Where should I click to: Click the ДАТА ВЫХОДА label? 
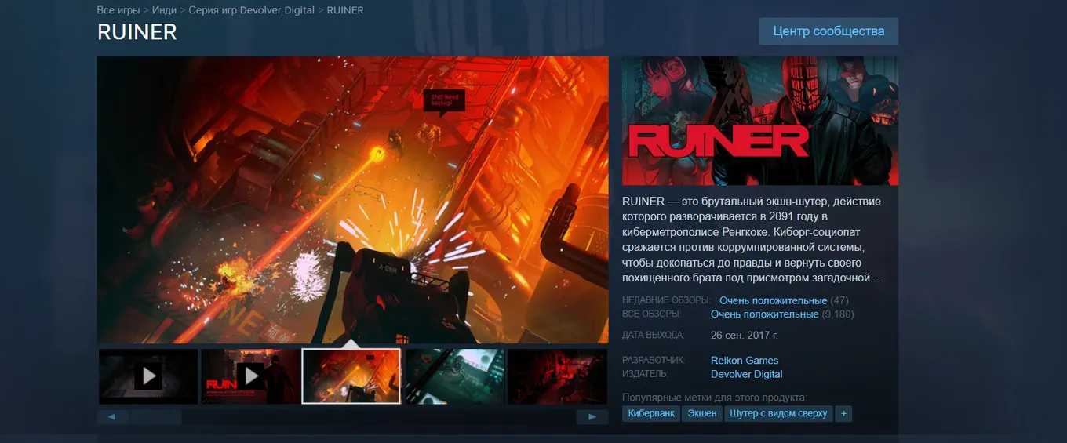pos(653,336)
